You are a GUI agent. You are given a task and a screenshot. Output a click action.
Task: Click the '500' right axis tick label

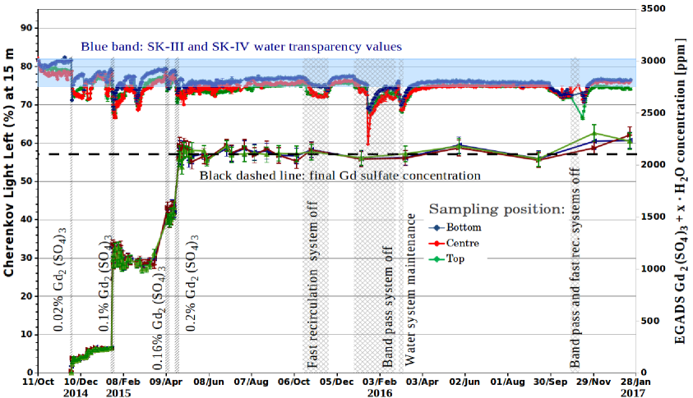pyautogui.click(x=650, y=321)
